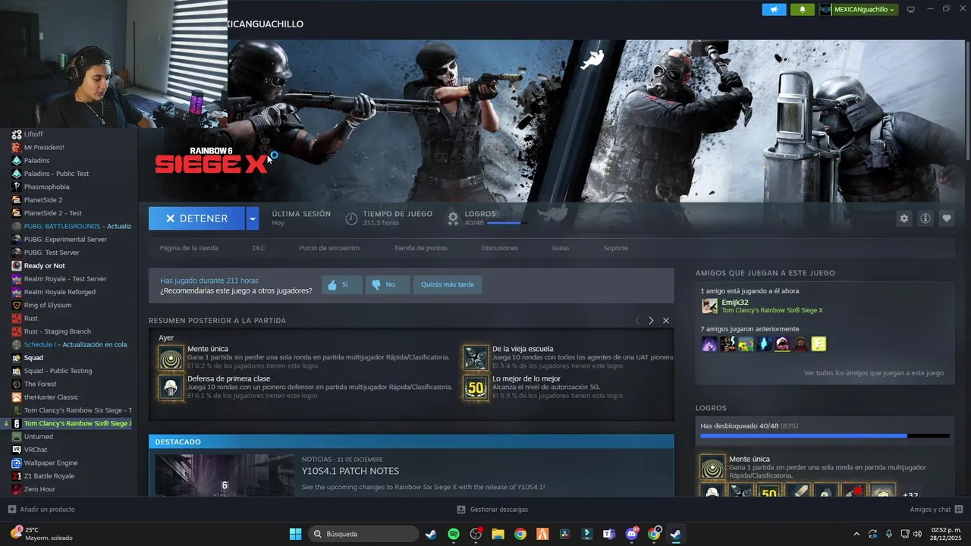This screenshot has height=546, width=971.
Task: Open Windows Start menu
Action: [295, 534]
